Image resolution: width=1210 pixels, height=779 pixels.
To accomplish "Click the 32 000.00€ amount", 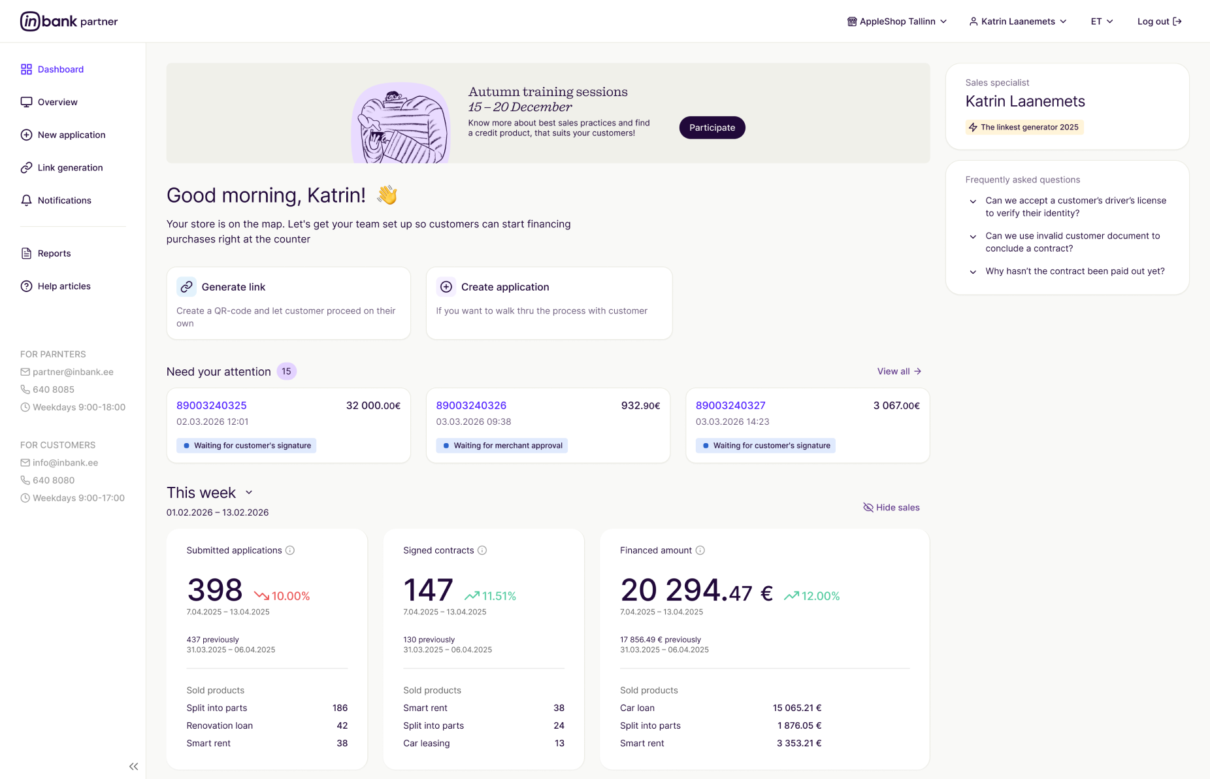I will [x=373, y=405].
